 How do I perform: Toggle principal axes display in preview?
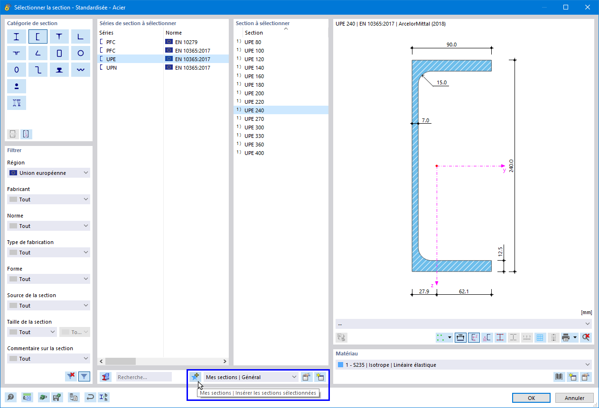474,337
